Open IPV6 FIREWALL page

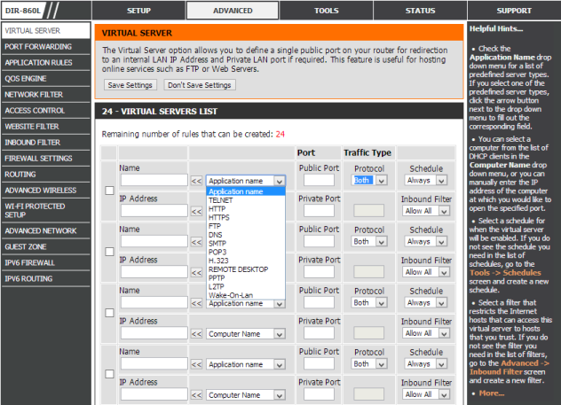coord(46,263)
